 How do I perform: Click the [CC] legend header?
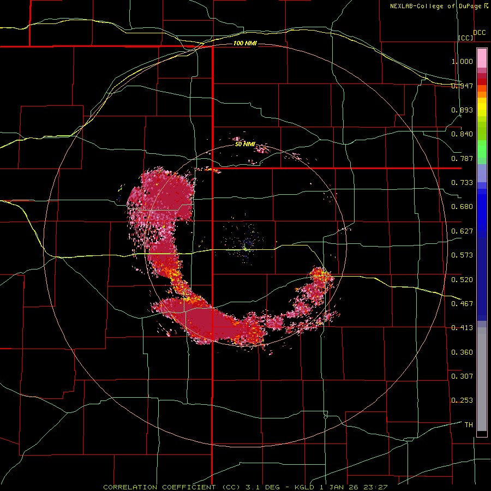click(x=466, y=38)
